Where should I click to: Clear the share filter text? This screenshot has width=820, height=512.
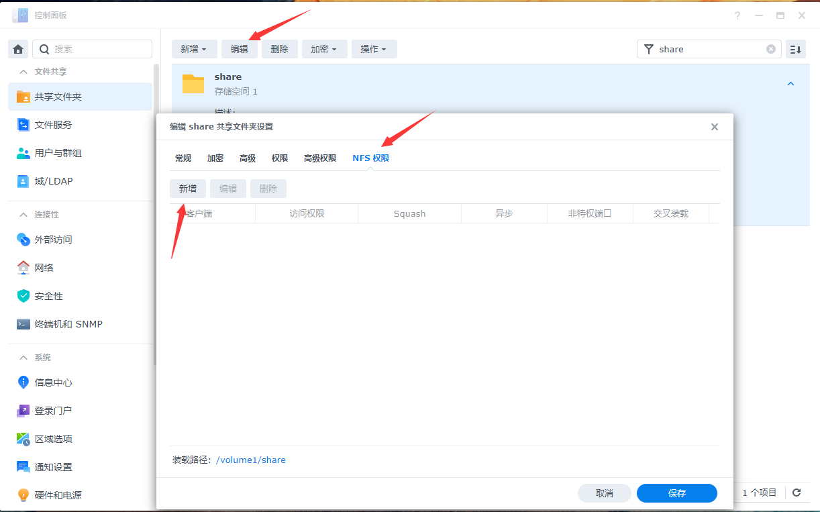[x=771, y=49]
